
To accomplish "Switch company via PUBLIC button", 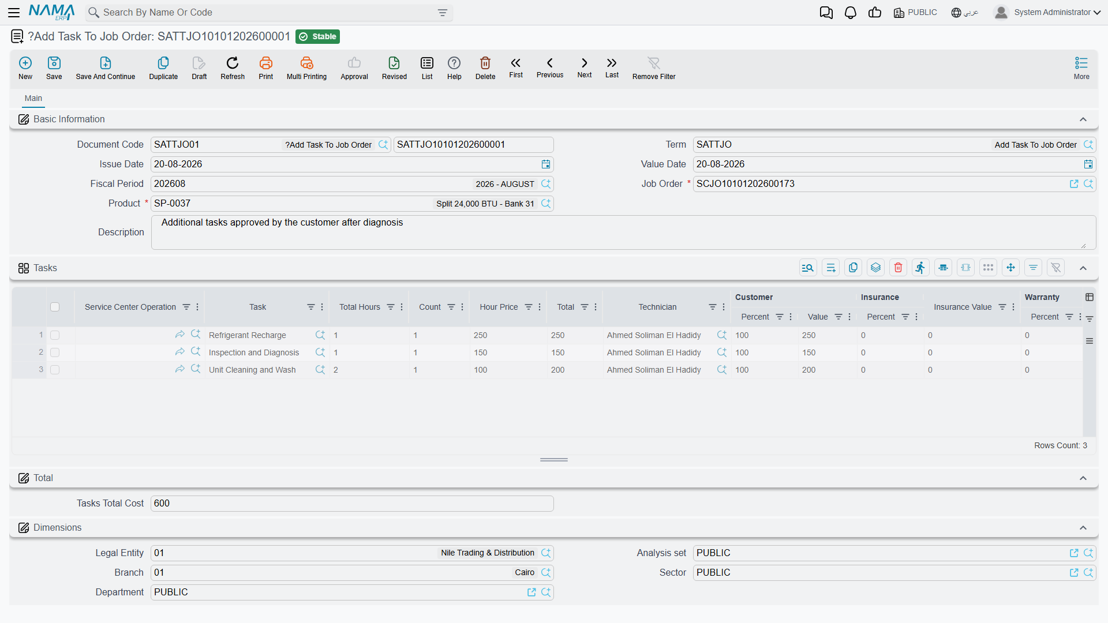I will 915,12.
